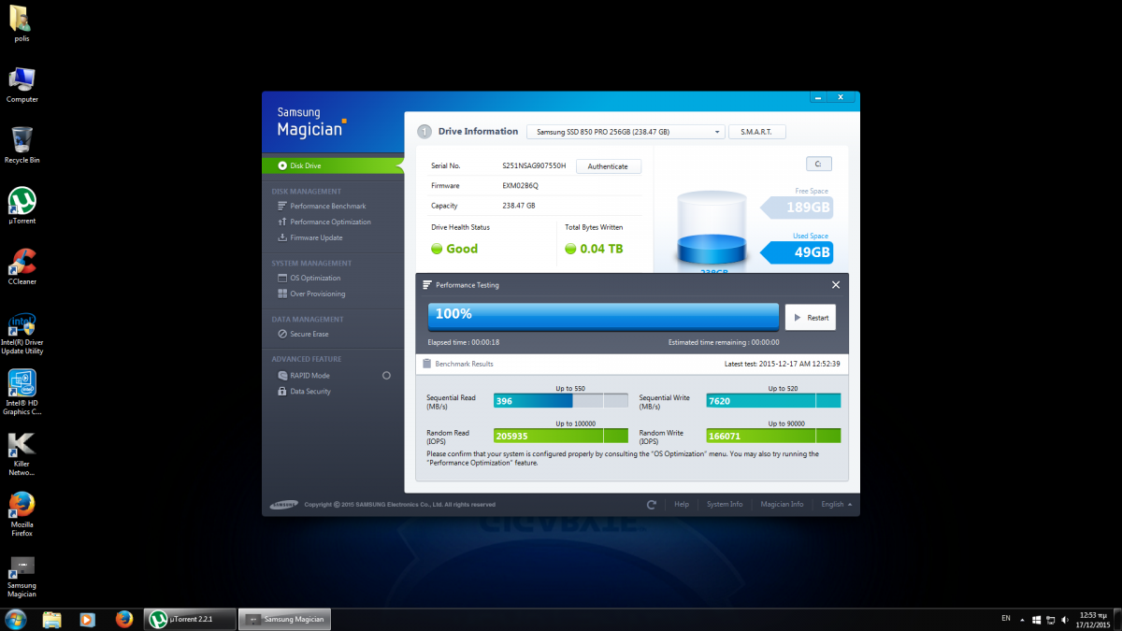The height and width of the screenshot is (631, 1122).
Task: Click the Benchmark Results clipboard icon
Action: click(427, 364)
